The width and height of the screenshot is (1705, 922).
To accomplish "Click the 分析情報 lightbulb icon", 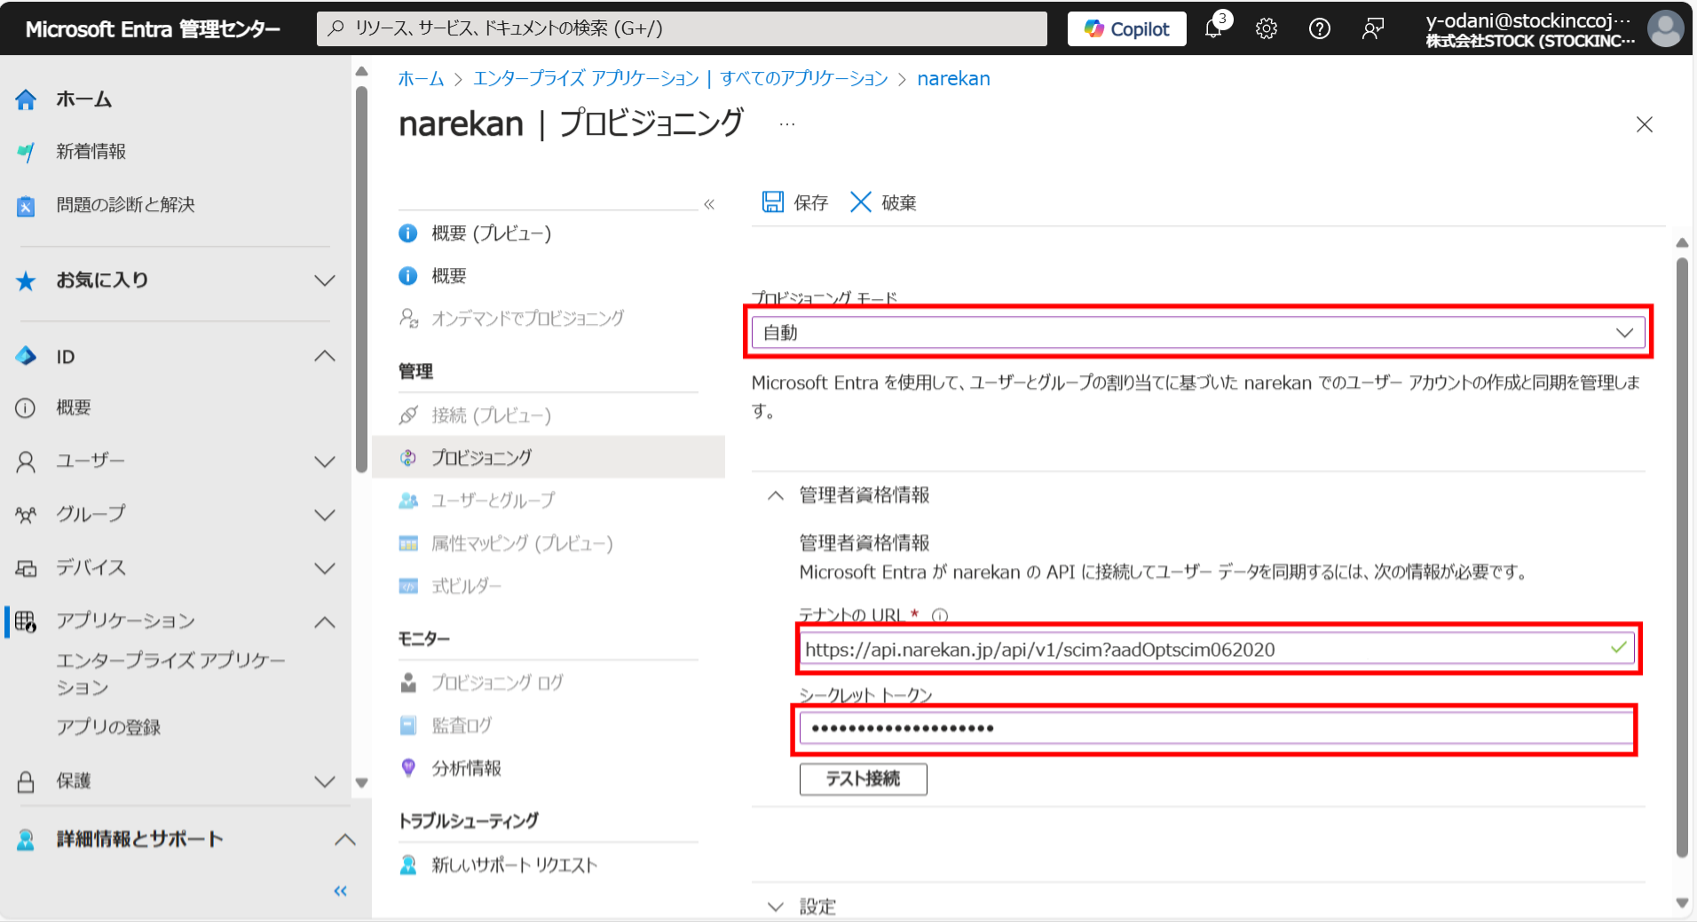I will click(408, 768).
